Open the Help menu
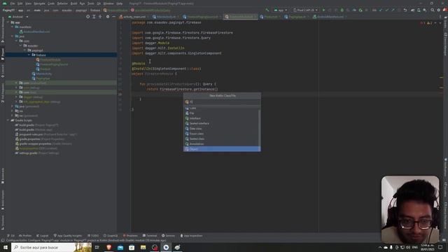The height and width of the screenshot is (252, 448). 120,3
